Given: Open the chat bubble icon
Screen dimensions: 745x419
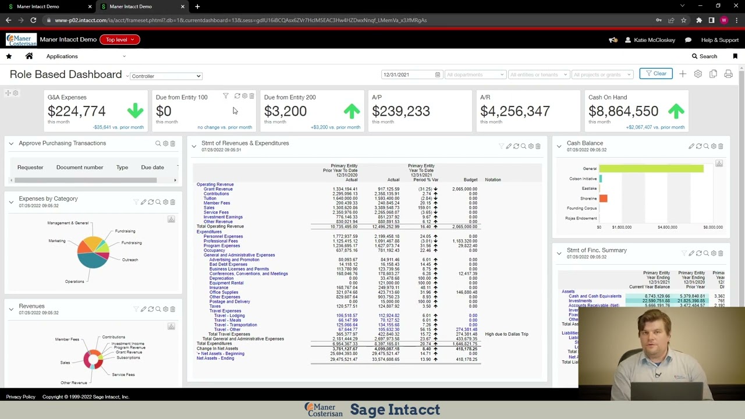Looking at the screenshot, I should (x=688, y=40).
